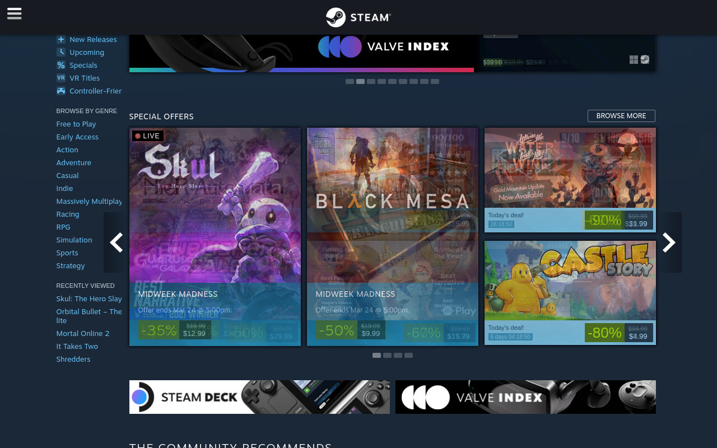
Task: Select fifth featured carousel dot
Action: point(392,81)
